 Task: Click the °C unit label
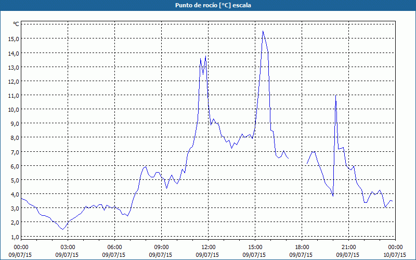point(16,24)
